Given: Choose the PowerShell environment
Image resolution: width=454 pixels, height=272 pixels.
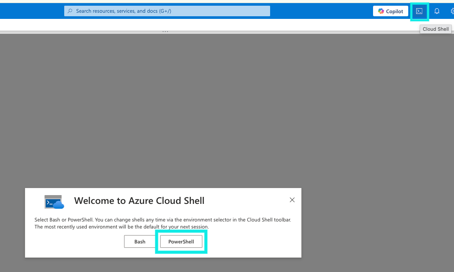Looking at the screenshot, I should click(181, 241).
